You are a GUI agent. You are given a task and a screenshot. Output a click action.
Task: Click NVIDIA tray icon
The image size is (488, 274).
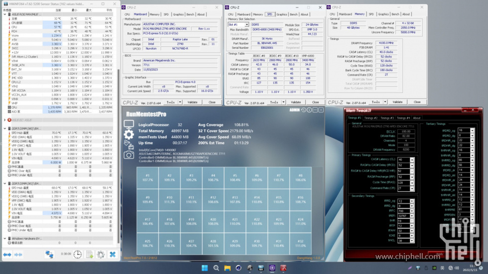click(x=434, y=268)
